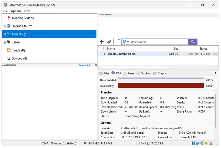Screen dimensions: 221x148
Task: Close the sidebar advertisement with X
Action: point(96,65)
